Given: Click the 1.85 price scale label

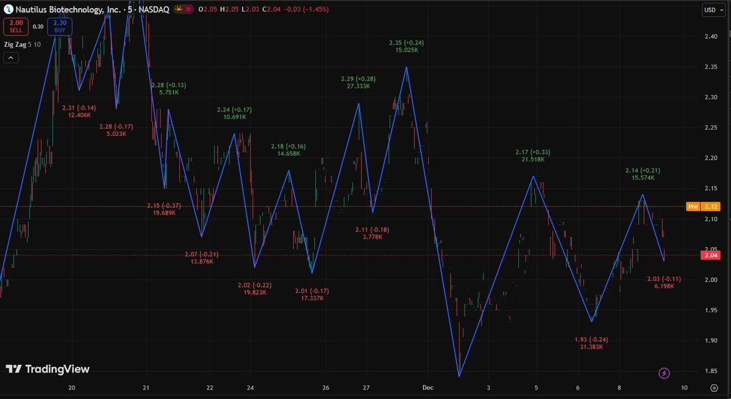Looking at the screenshot, I should (x=711, y=371).
